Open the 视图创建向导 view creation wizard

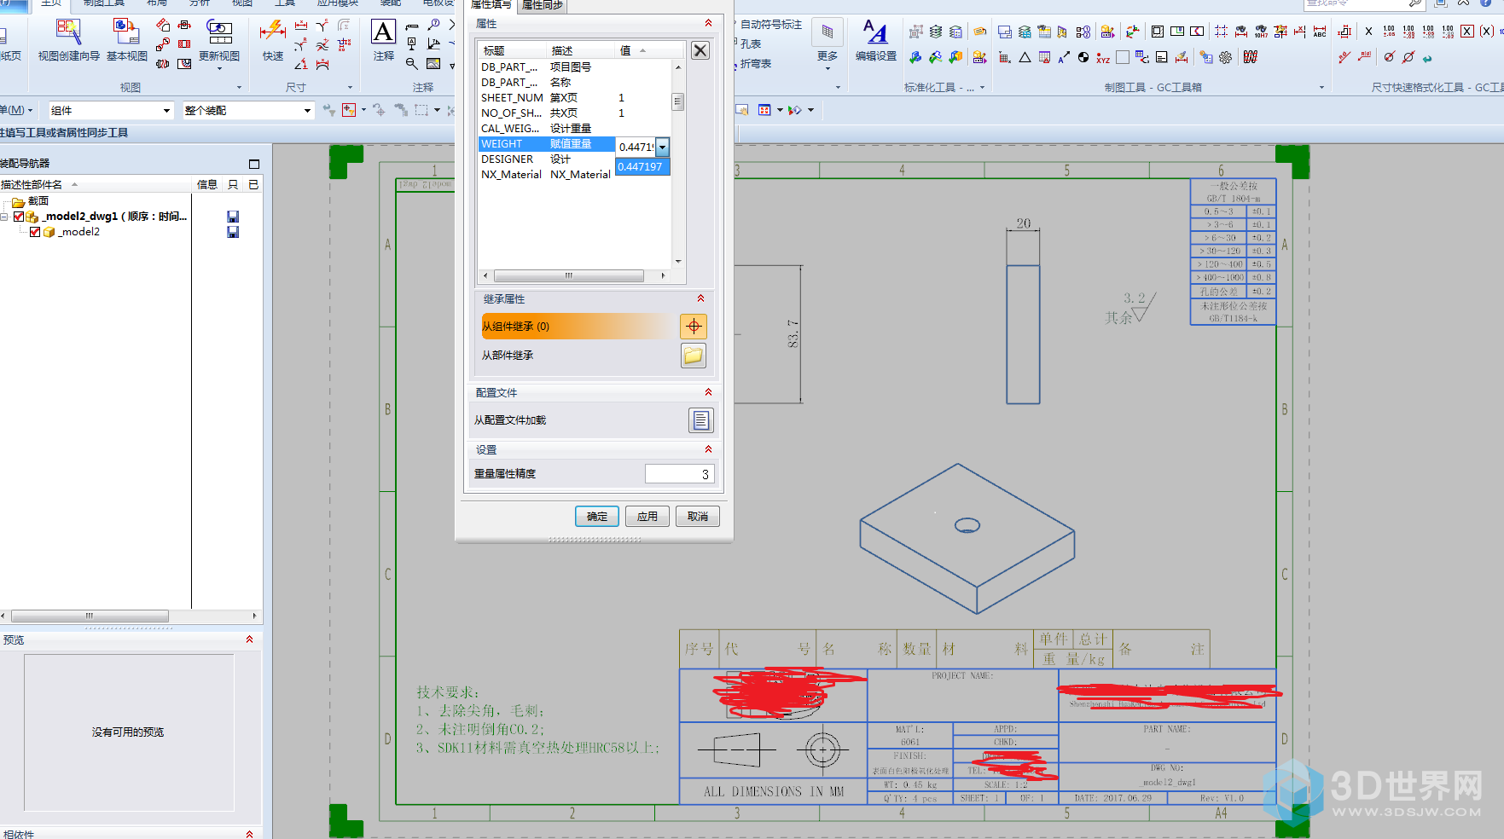68,40
